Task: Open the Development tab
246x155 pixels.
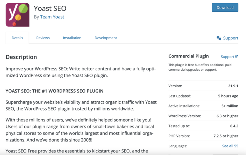Action: click(x=106, y=38)
